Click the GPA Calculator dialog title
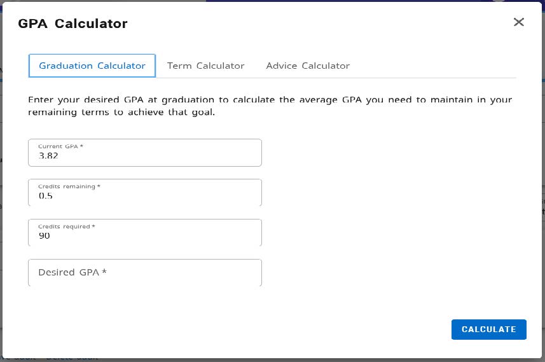This screenshot has width=545, height=362. tap(72, 24)
